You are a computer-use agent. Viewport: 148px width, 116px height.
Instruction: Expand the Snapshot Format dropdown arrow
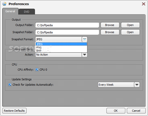click(84, 39)
